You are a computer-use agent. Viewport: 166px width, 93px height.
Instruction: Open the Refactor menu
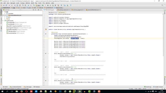click(28, 3)
